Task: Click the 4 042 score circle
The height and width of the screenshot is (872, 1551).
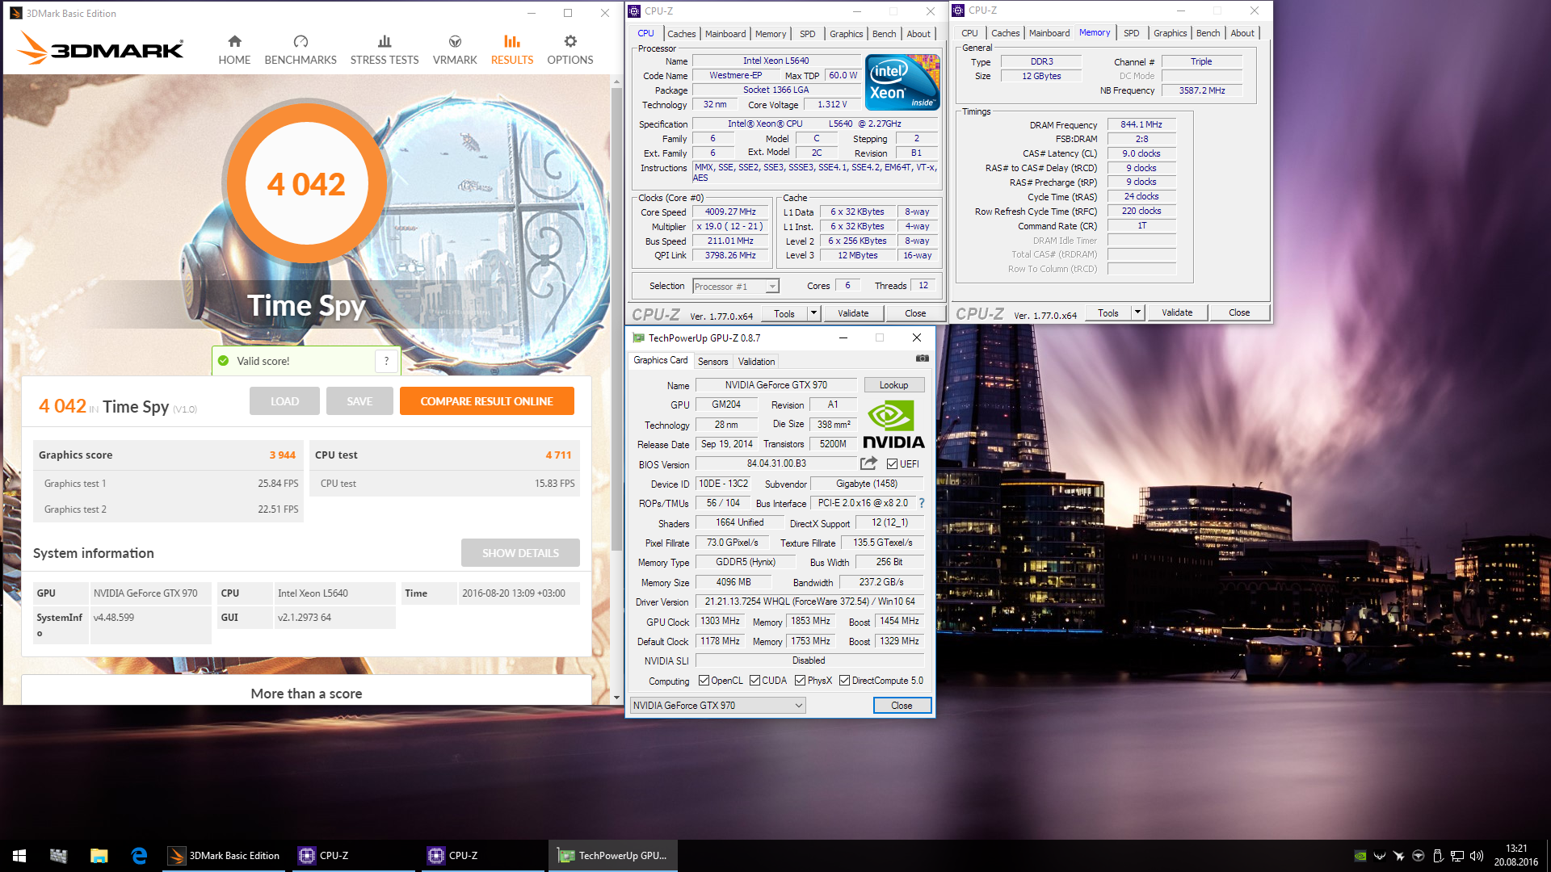Action: point(306,184)
